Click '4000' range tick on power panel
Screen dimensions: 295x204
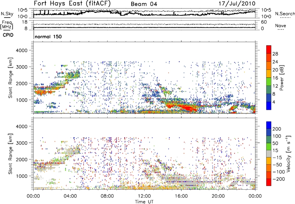click(x=21, y=50)
